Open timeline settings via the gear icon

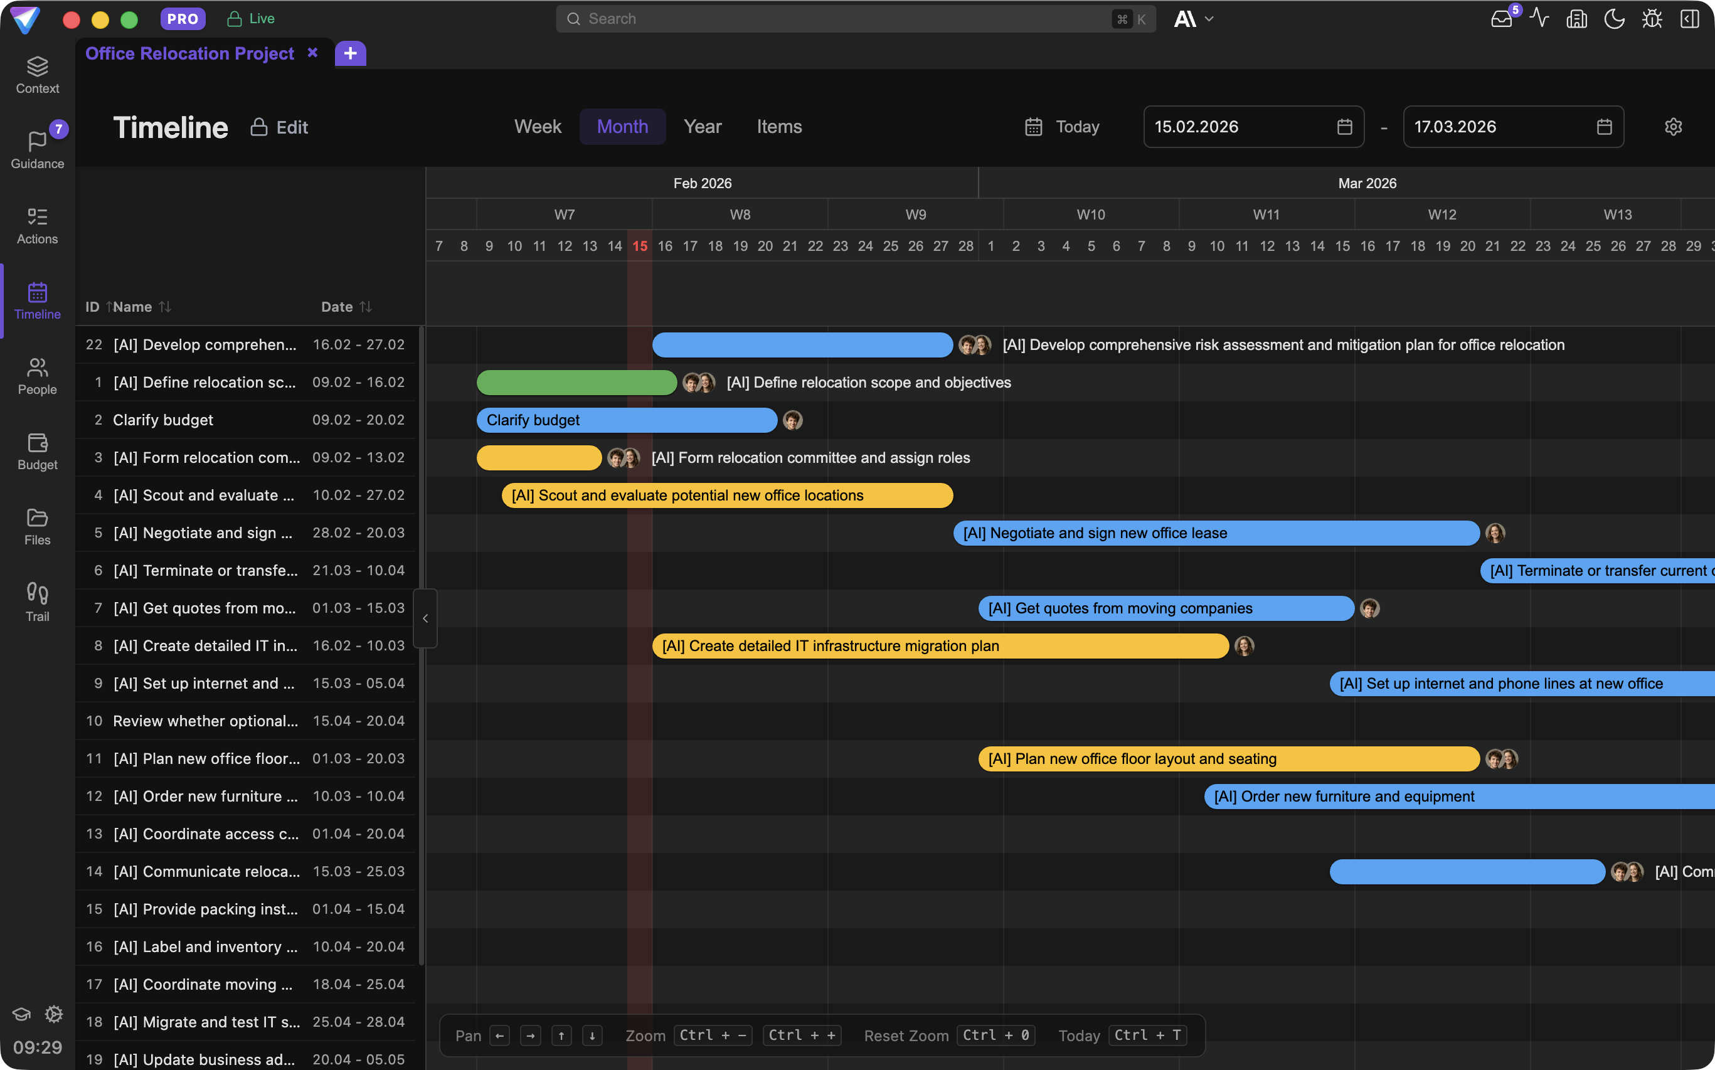1672,127
